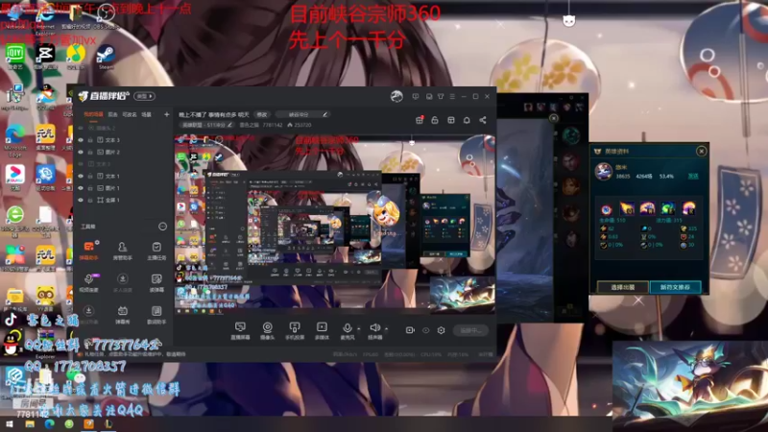Open the gift box icon with red dot
Image resolution: width=768 pixels, height=432 pixels.
click(420, 120)
